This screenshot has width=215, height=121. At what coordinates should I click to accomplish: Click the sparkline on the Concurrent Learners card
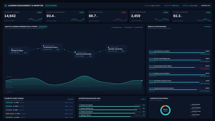click(35, 19)
